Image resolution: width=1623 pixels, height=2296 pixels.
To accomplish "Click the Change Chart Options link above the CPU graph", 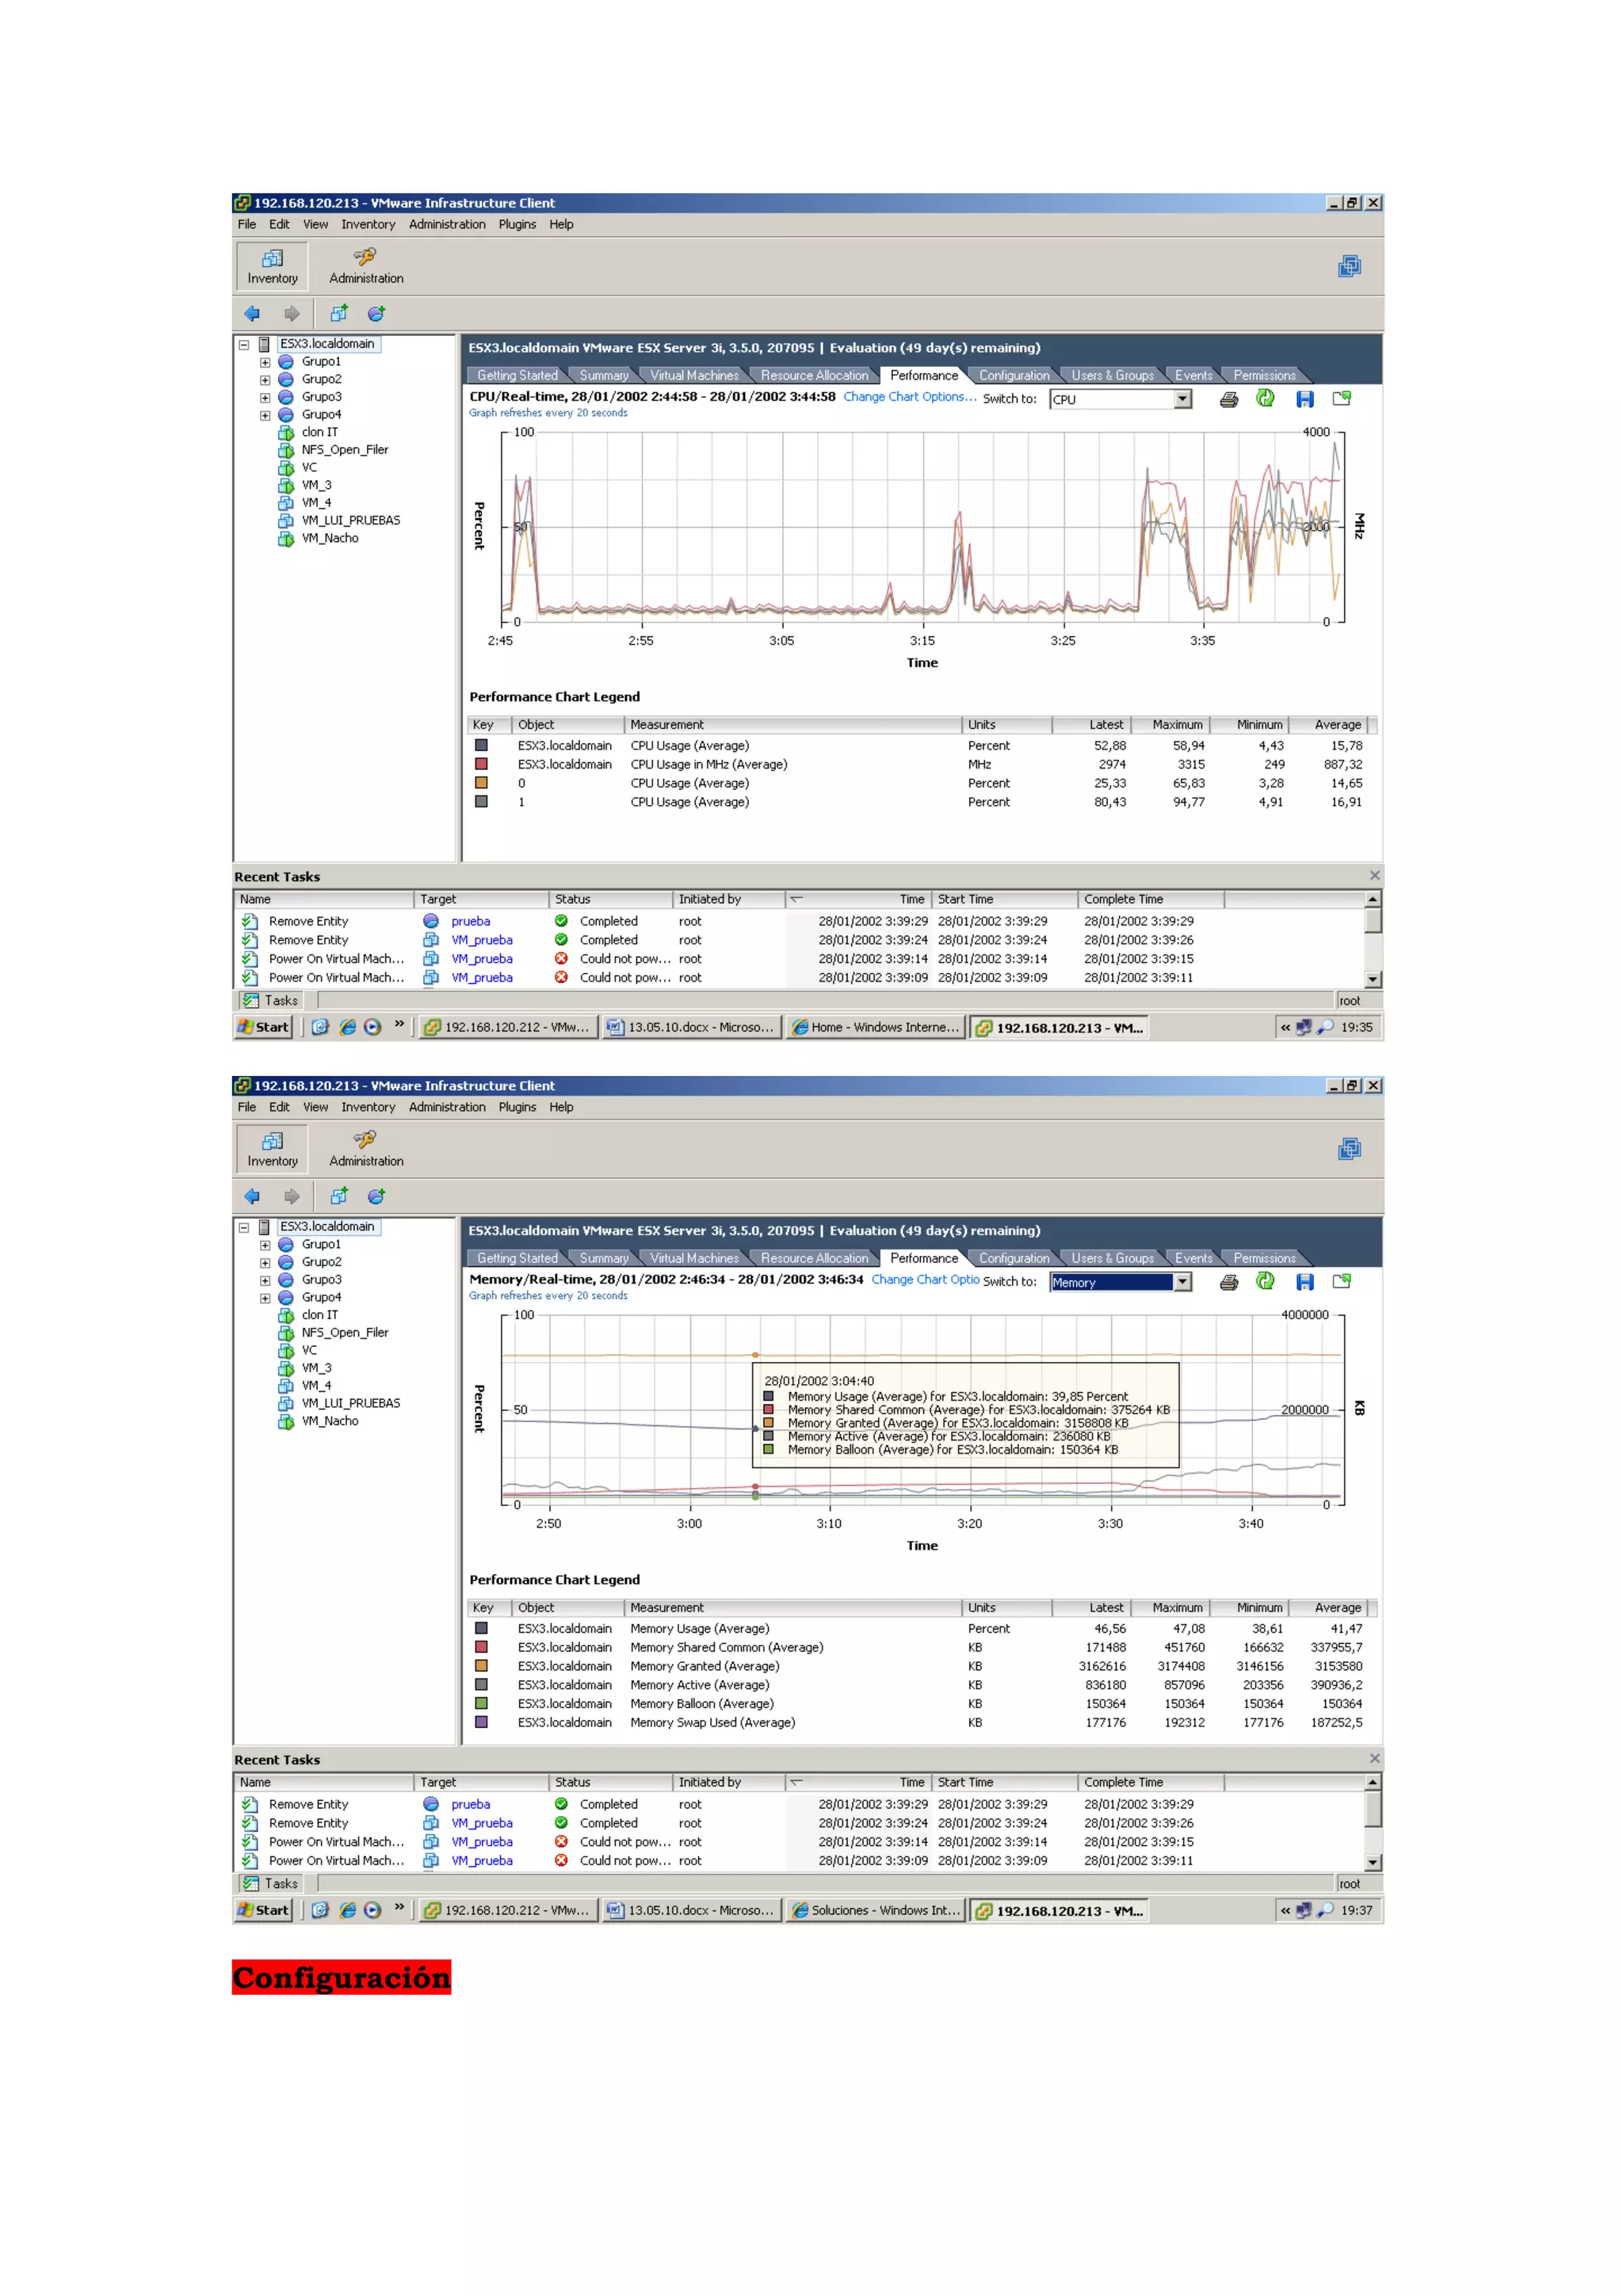I will (x=909, y=397).
